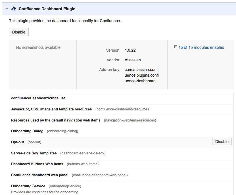
Task: Click the (navigation-webitems-resources) module key
Action: tap(130, 120)
